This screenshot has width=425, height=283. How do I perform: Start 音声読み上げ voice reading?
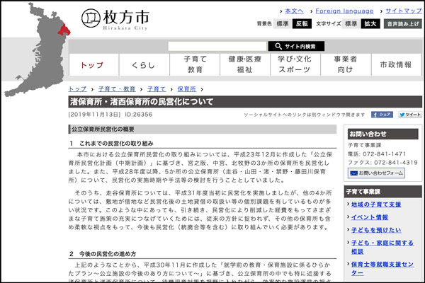tap(402, 23)
